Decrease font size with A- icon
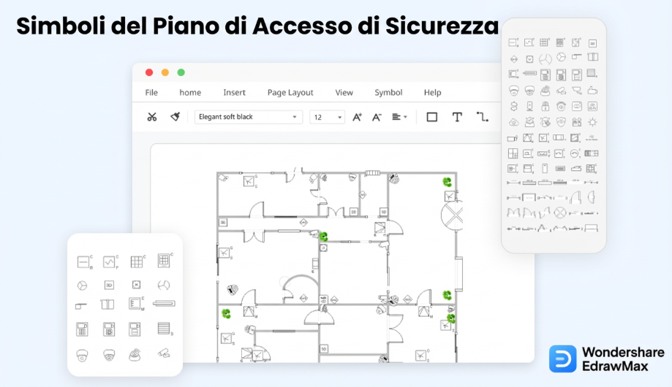The width and height of the screenshot is (672, 387). pos(377,117)
